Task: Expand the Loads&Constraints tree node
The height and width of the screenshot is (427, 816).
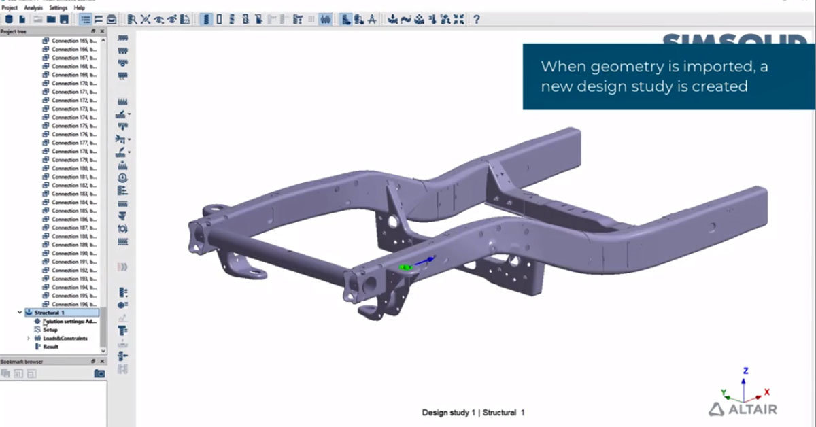Action: [28, 338]
